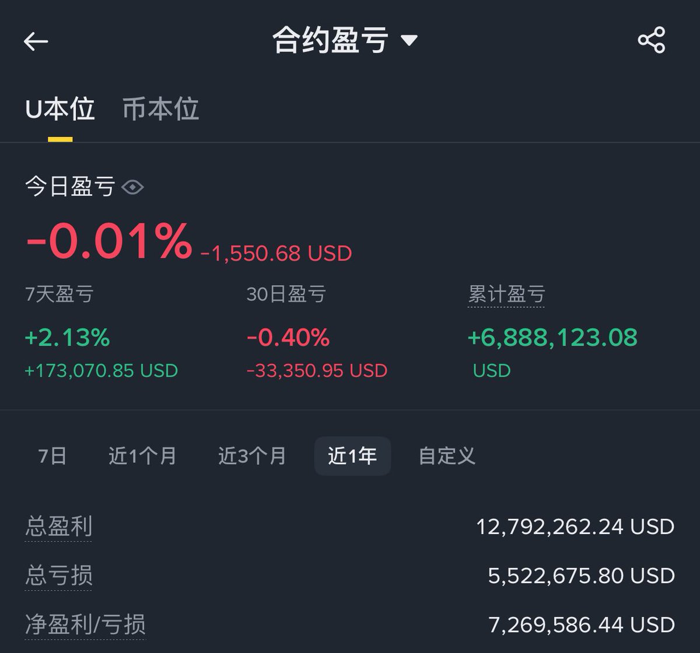Tap the +6,888,123.08 cumulative PnL value

552,338
